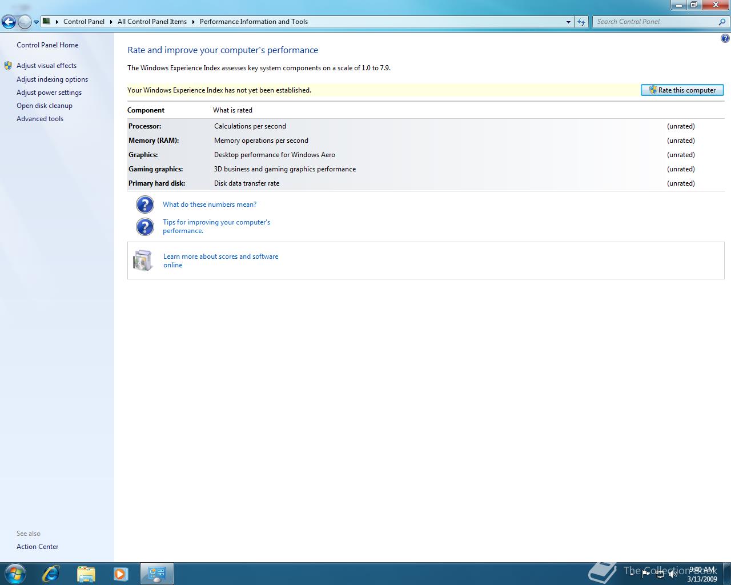Click Disk data transfer rate text
Screen dimensions: 731x585
coord(247,183)
